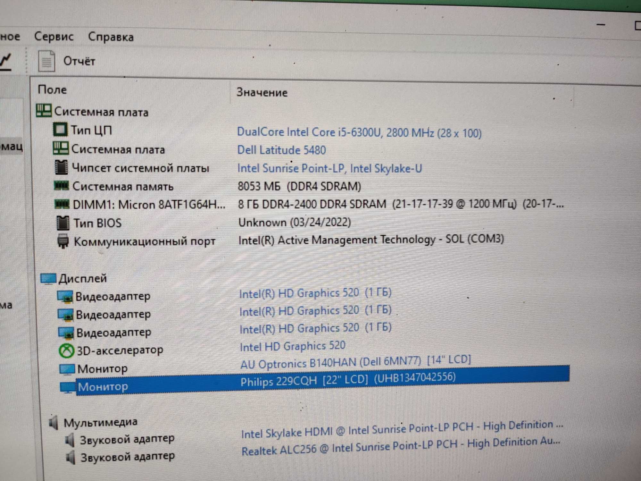Select the Тип BIOS row label
641x481 pixels.
pos(98,223)
